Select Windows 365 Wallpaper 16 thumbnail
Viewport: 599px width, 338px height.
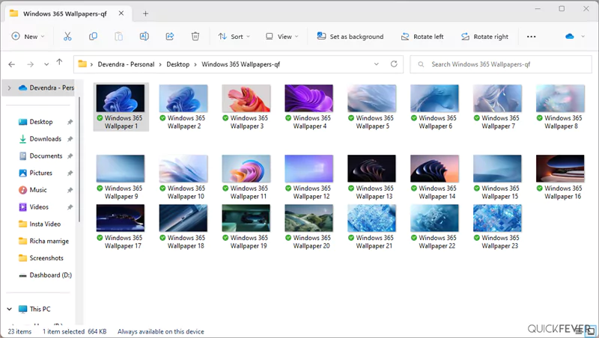pos(560,168)
